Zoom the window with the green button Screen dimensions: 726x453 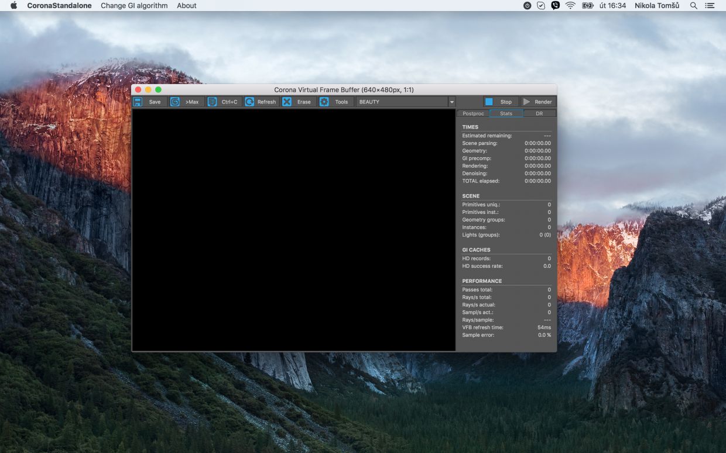click(158, 89)
